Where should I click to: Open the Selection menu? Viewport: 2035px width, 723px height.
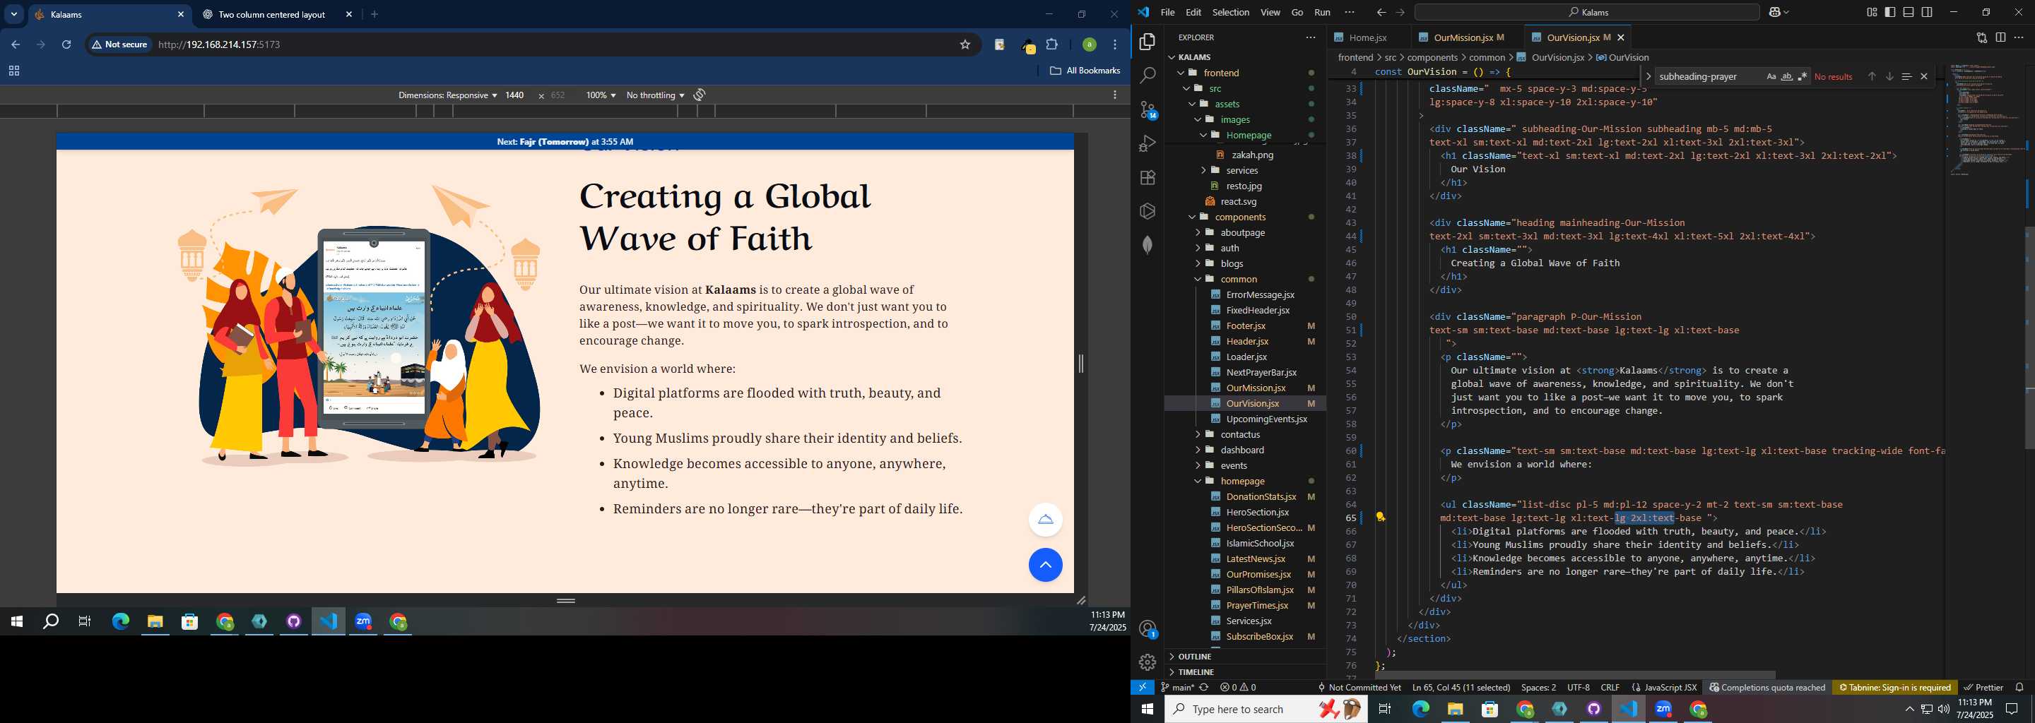tap(1230, 12)
